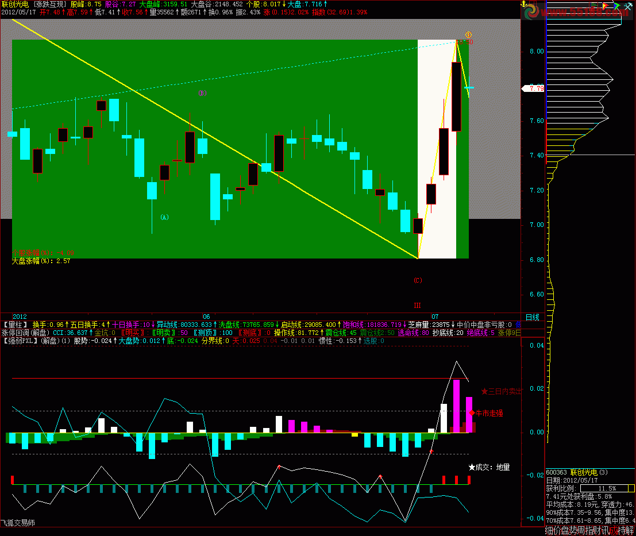Switch to the 盘 tab
The image size is (636, 536).
tap(565, 530)
